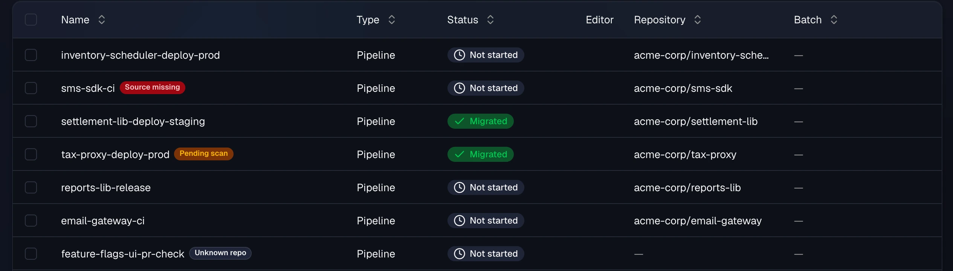Click the clock icon in feature-flags-ui-pr-check status
This screenshot has height=271, width=953.
tap(460, 254)
